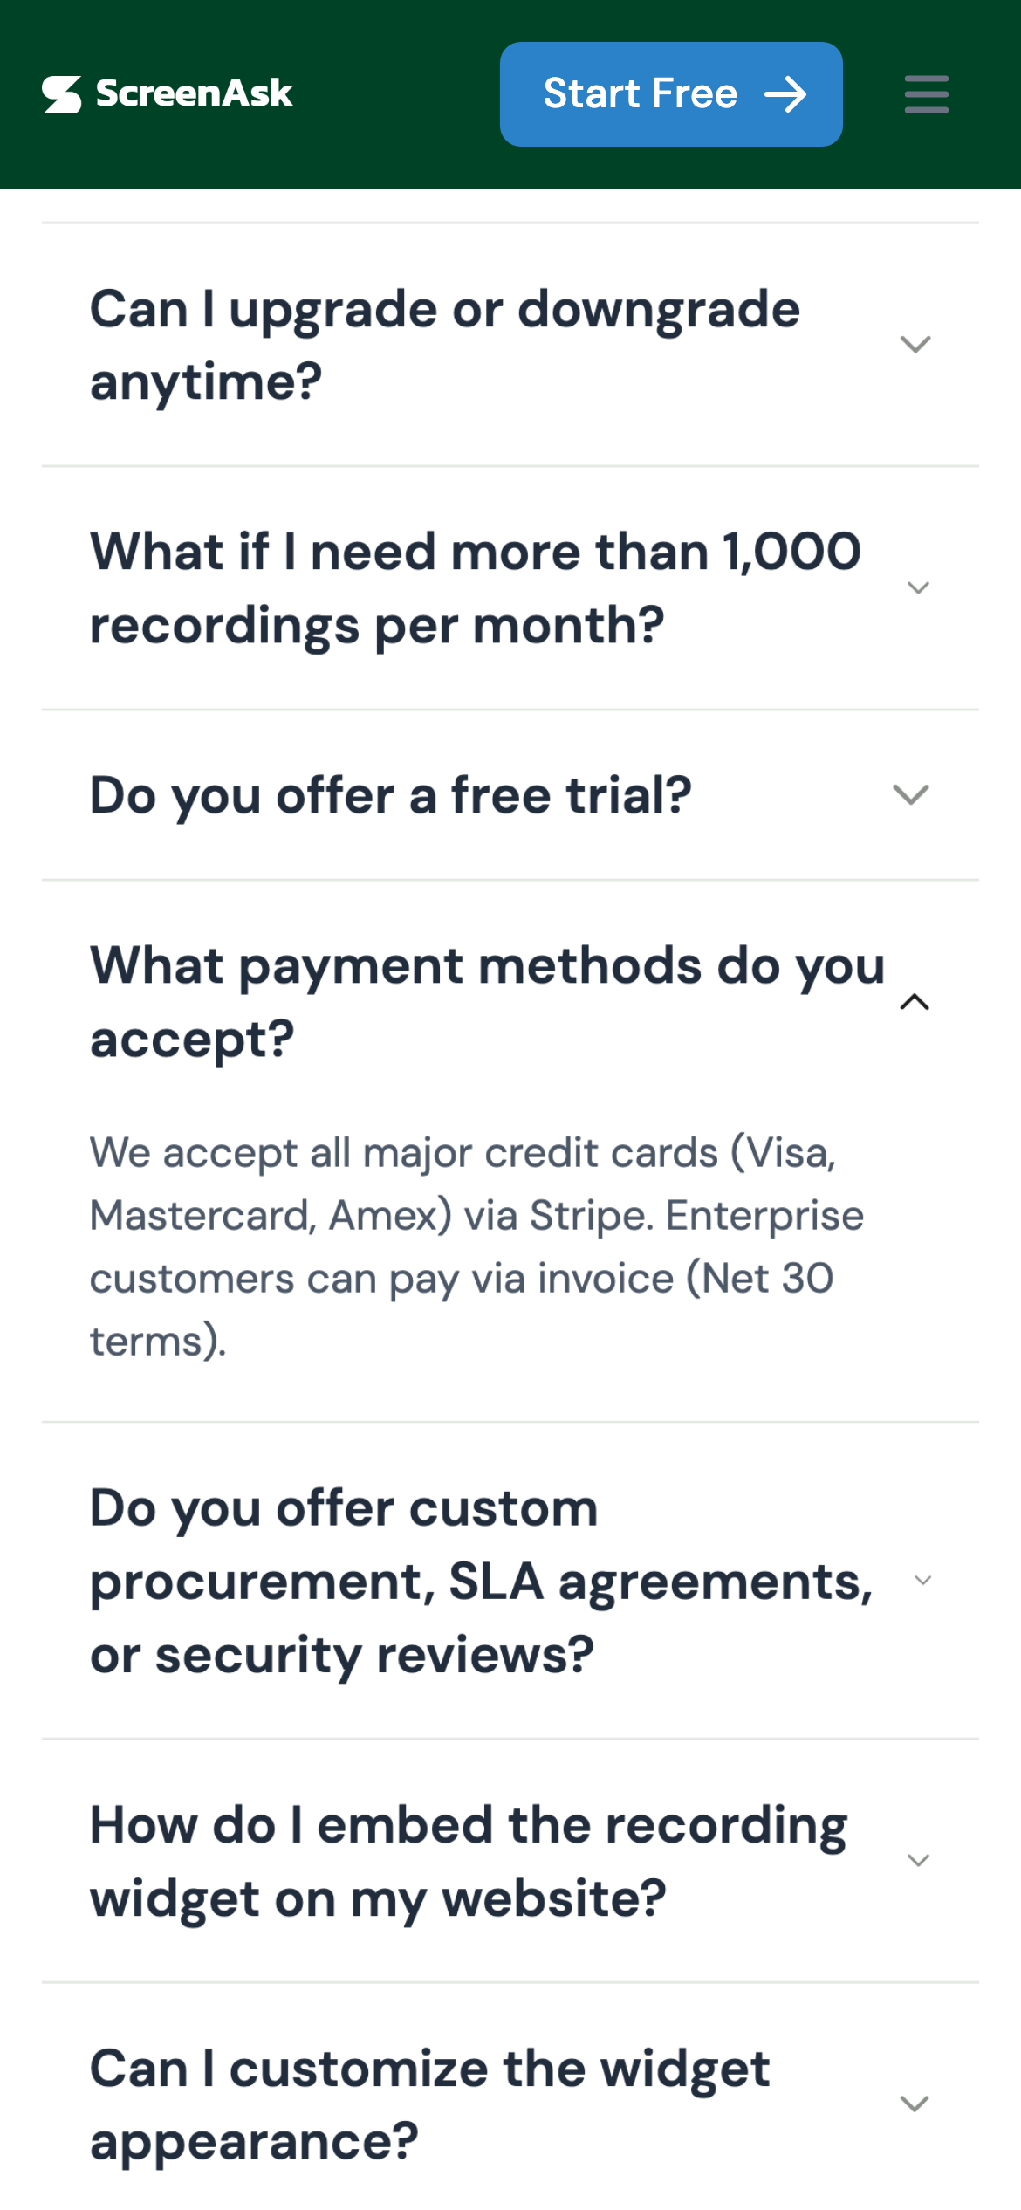Click the arrow inside Start Free
Screen dimensions: 1021x2210
pos(785,94)
